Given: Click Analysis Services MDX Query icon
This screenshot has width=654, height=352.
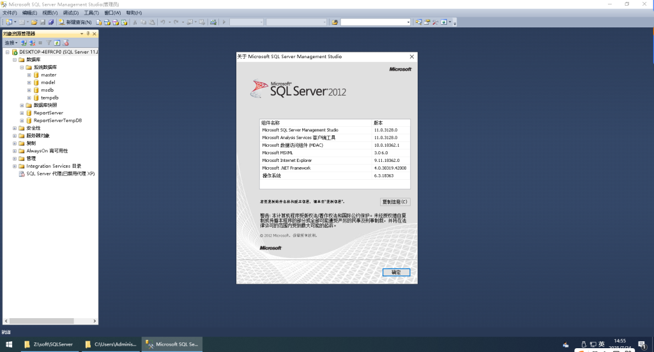Looking at the screenshot, I should tap(107, 22).
